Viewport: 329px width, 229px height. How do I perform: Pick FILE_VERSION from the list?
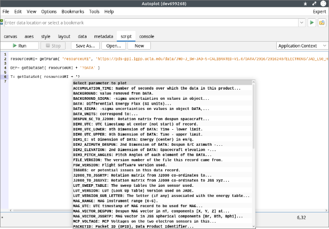point(163,160)
